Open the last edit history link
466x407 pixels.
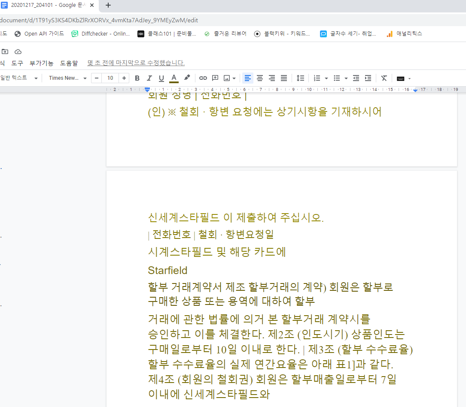click(x=136, y=63)
